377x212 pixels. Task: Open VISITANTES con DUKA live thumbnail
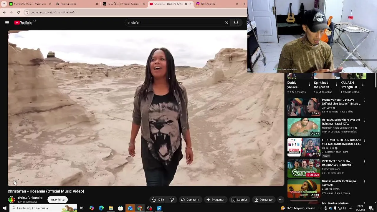click(304, 168)
